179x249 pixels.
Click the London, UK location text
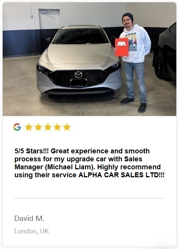coord(32,231)
